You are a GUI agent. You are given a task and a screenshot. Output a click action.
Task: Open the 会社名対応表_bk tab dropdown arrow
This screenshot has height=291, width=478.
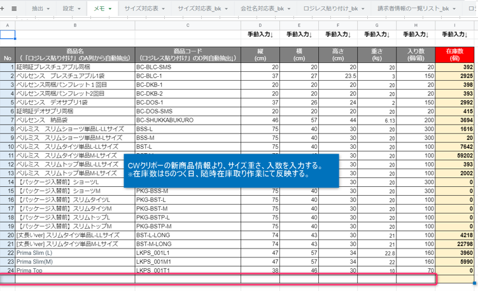point(289,9)
